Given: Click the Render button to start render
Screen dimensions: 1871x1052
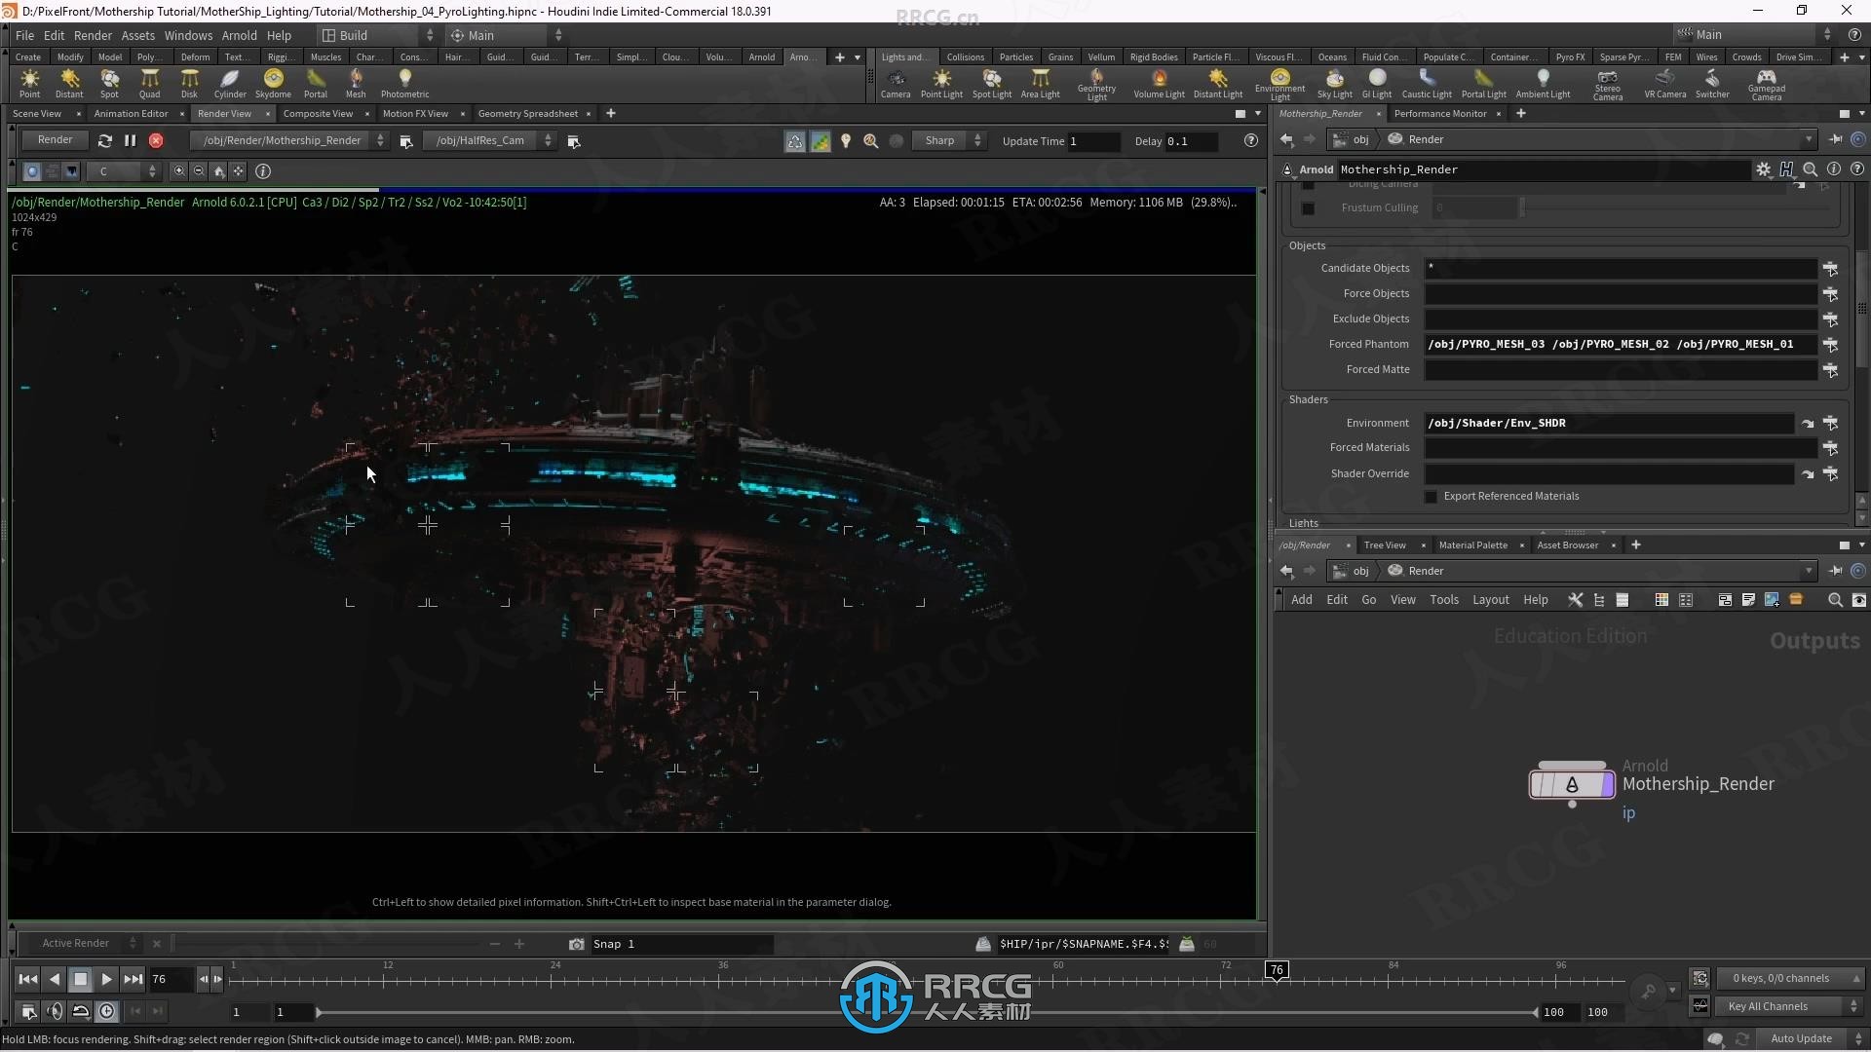Looking at the screenshot, I should click(54, 138).
